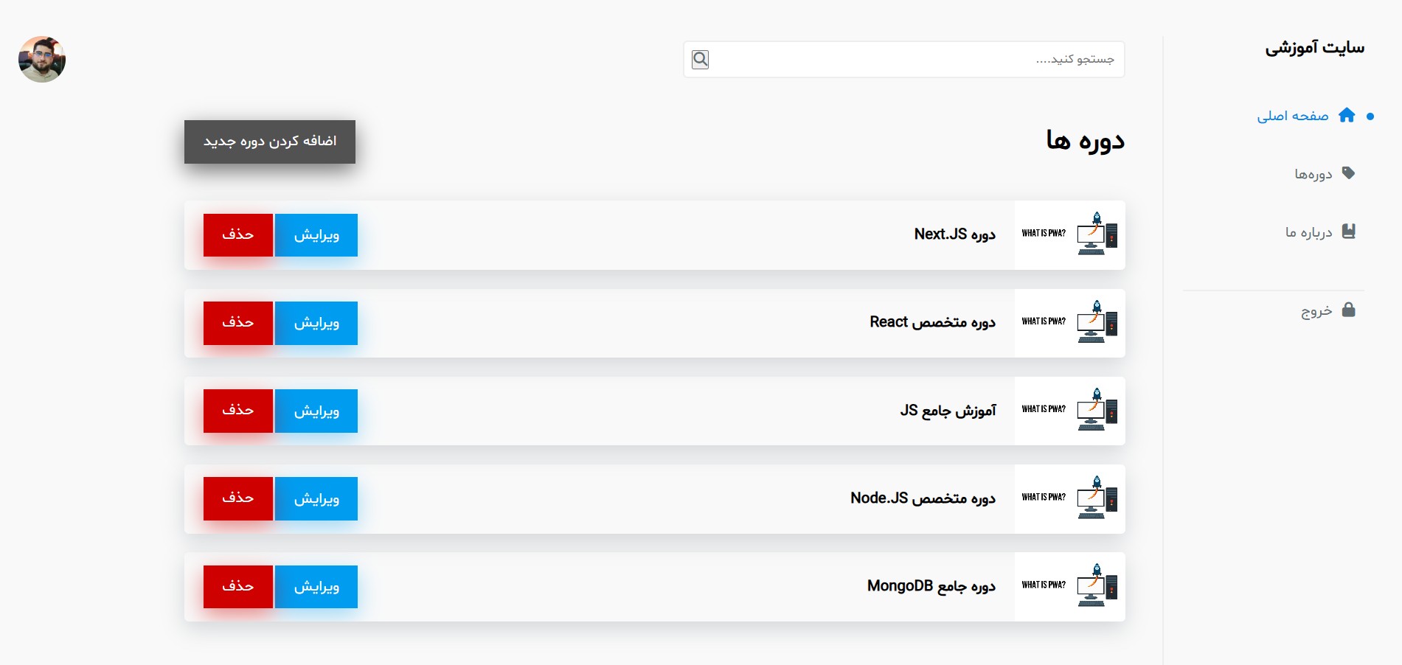1402x665 pixels.
Task: Click the home icon beside صفحه اصلی
Action: click(1348, 115)
